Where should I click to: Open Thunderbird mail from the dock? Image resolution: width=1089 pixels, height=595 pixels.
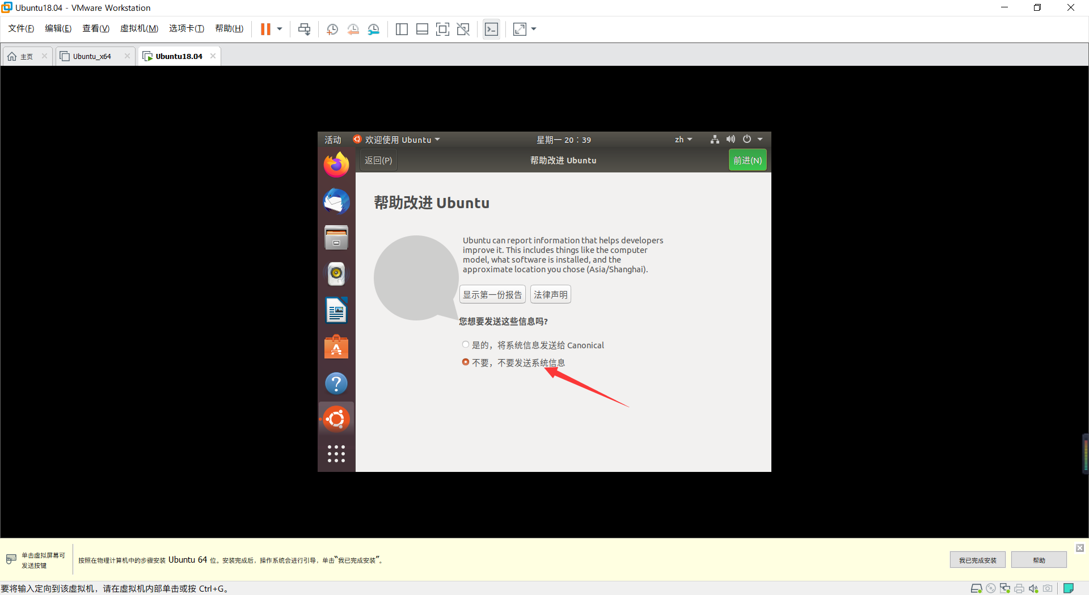point(336,201)
